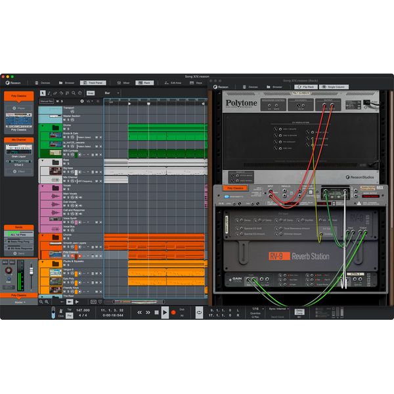
Task: Open Devices in the Rack window
Action: coord(250,87)
